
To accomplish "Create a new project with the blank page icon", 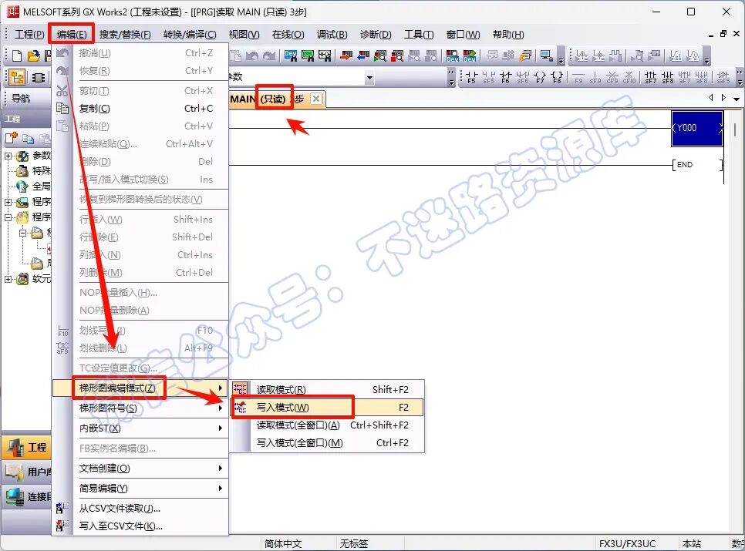I will coord(17,56).
